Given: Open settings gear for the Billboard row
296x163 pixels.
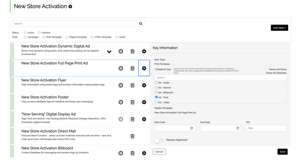Looking at the screenshot, I should pos(144,153).
